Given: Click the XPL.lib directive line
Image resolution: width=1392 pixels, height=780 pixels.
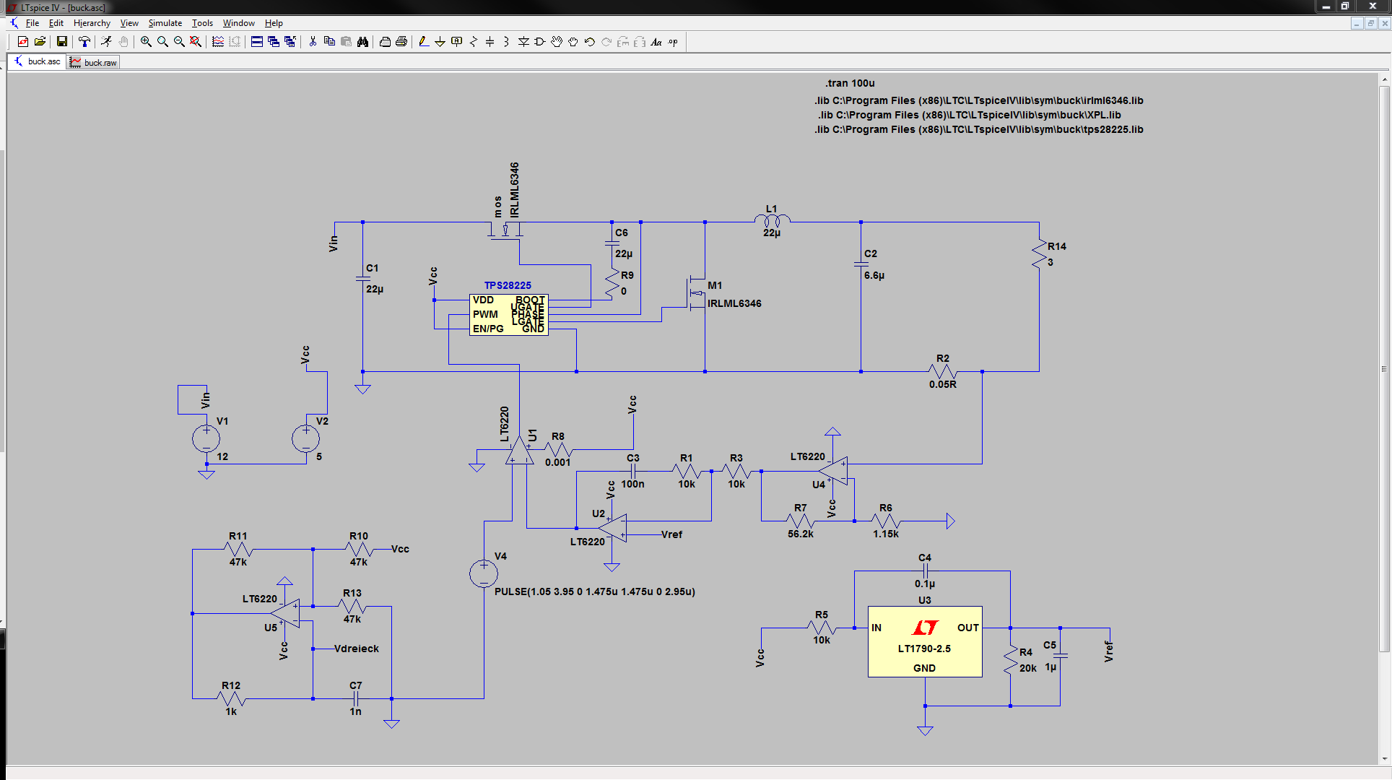Looking at the screenshot, I should tap(970, 115).
